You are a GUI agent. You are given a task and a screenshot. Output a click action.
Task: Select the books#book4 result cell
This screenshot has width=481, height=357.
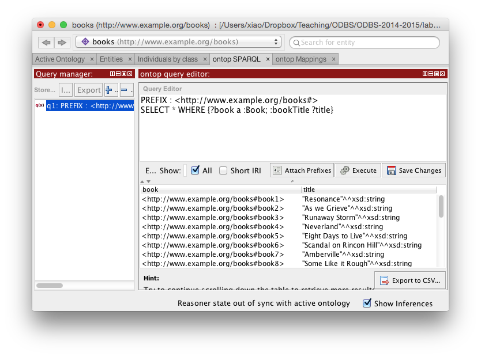point(220,226)
